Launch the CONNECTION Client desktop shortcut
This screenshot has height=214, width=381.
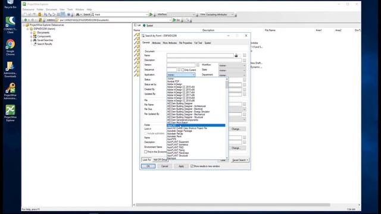(x=10, y=25)
